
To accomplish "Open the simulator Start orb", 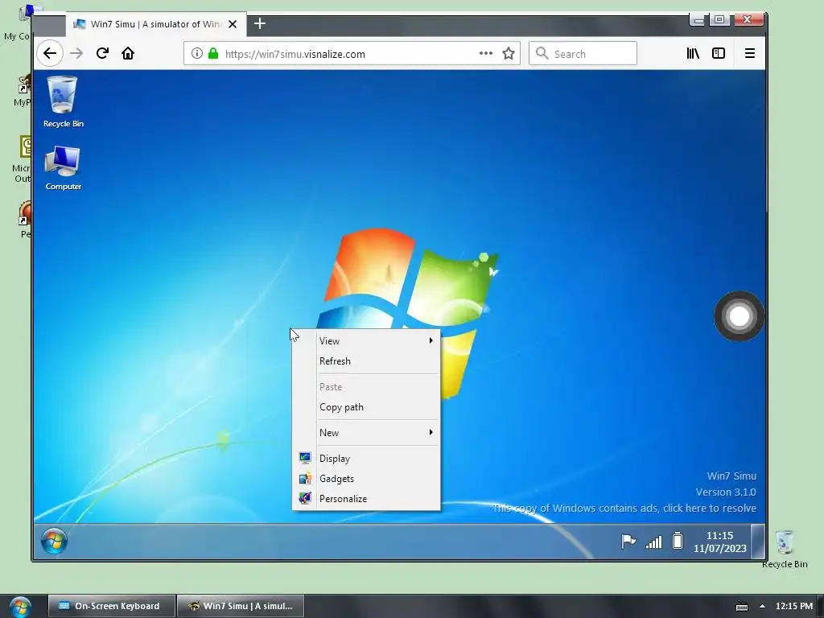I will 54,542.
